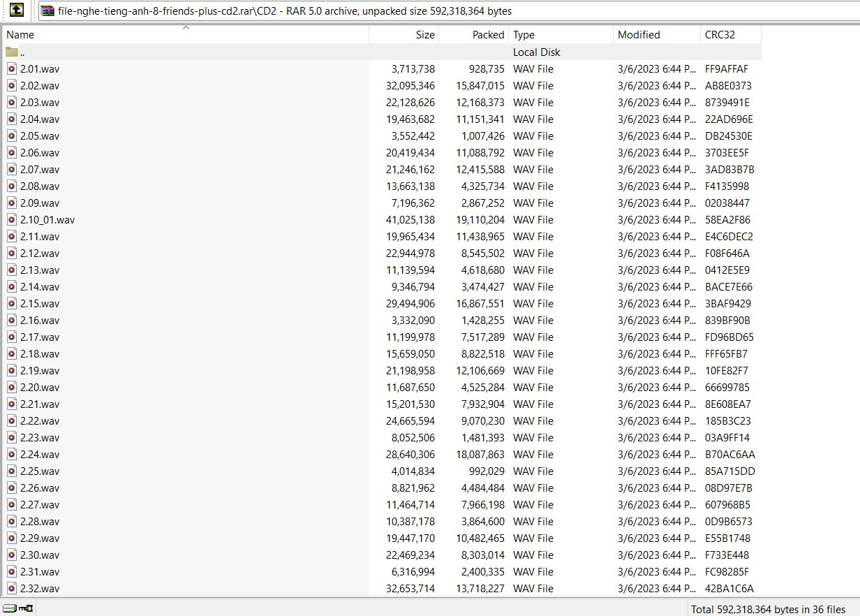Click the audio file icon for 2.32.wav

pyautogui.click(x=12, y=588)
